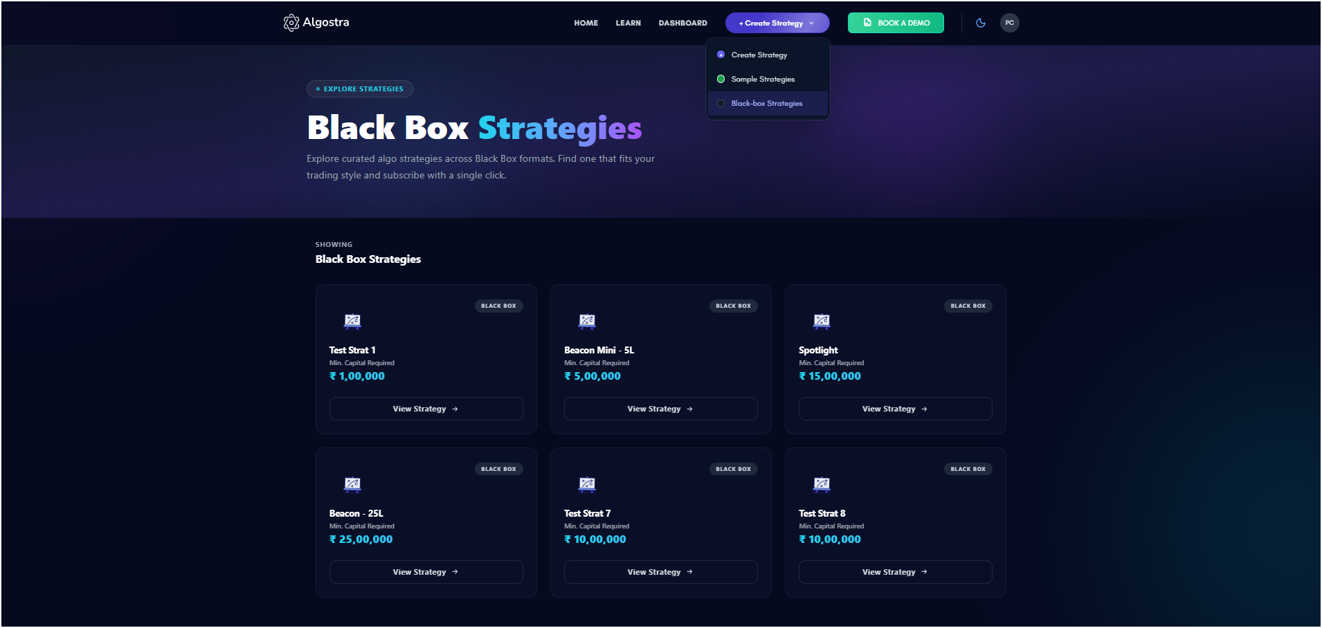Open the PC user avatar menu
Image resolution: width=1322 pixels, height=628 pixels.
[x=1010, y=23]
